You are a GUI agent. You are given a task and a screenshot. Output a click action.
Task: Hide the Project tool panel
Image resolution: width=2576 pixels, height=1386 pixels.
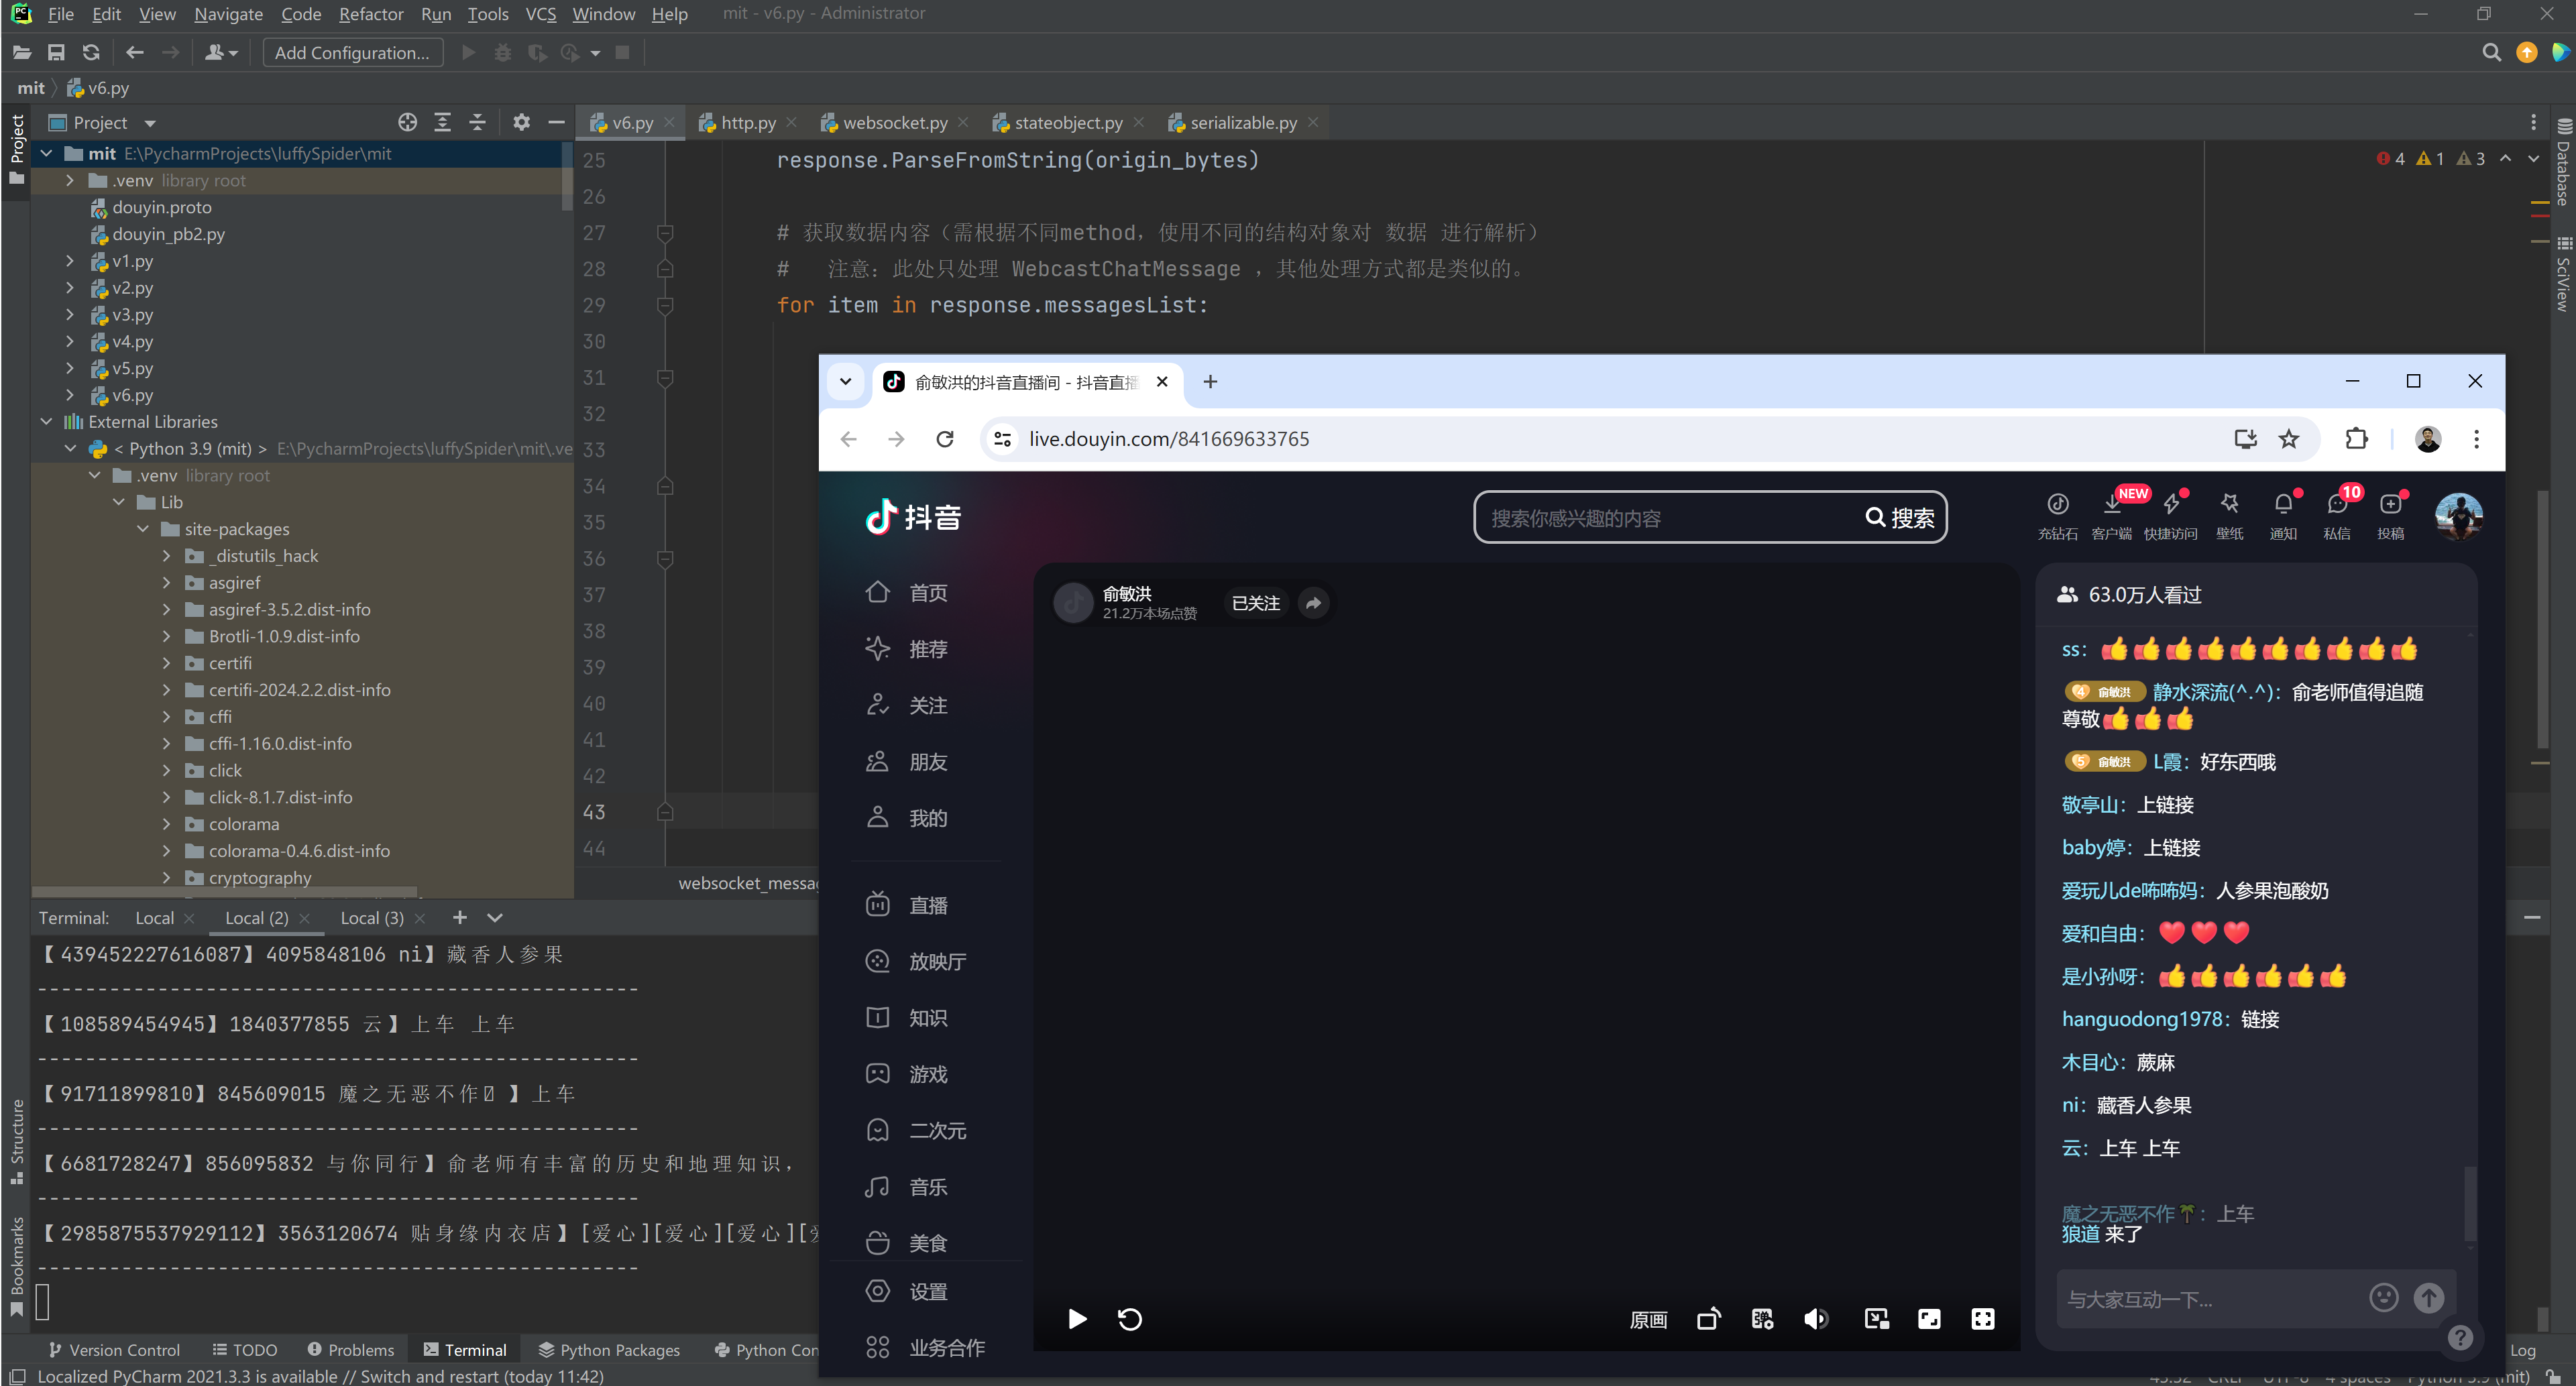click(556, 122)
